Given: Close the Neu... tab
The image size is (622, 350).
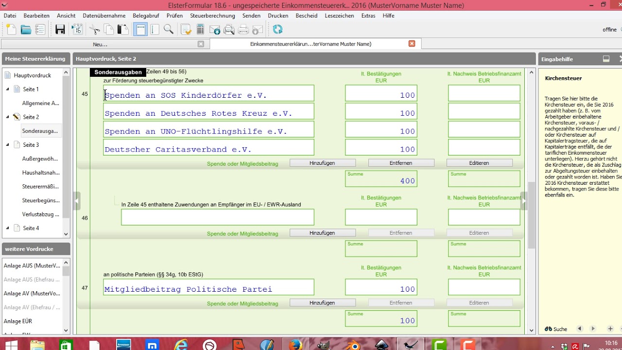Looking at the screenshot, I should tap(201, 44).
